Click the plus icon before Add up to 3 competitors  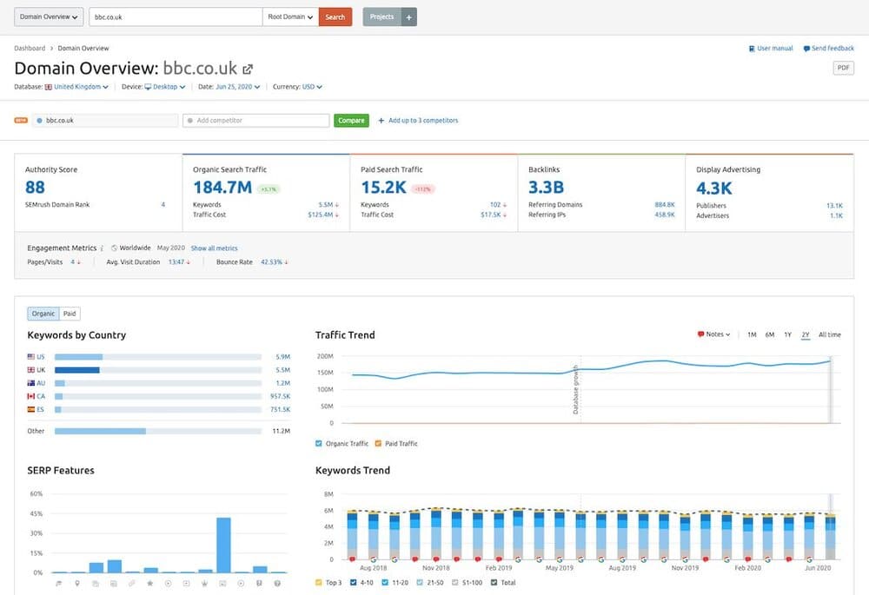tap(381, 120)
